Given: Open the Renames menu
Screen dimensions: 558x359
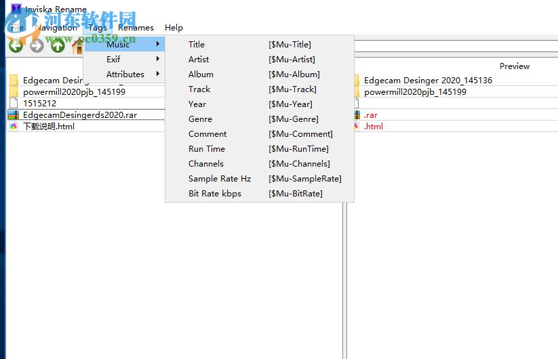Looking at the screenshot, I should pyautogui.click(x=136, y=28).
